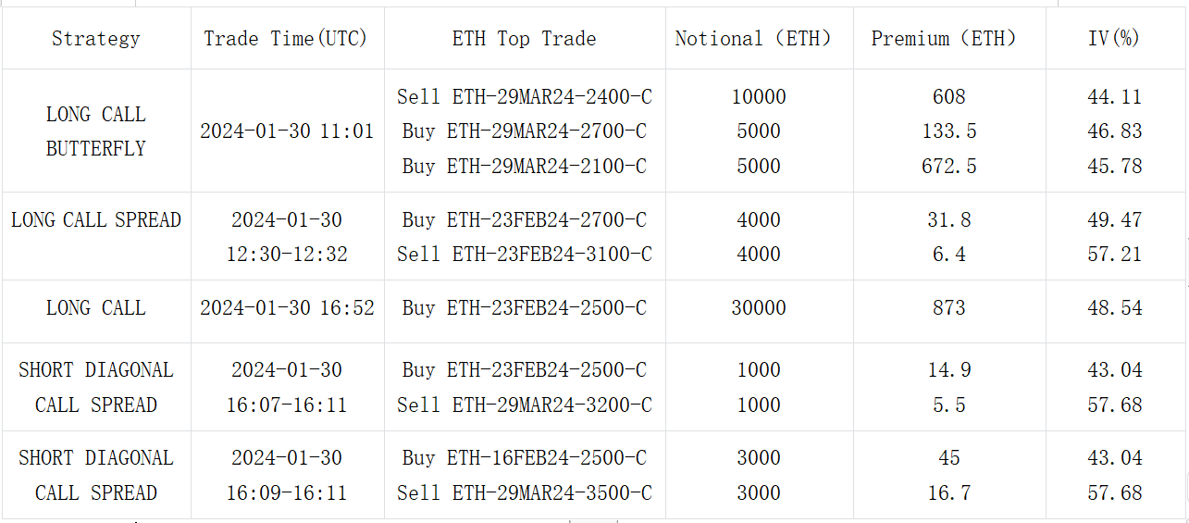This screenshot has height=523, width=1189.
Task: Click the 10000 notional value
Action: (759, 96)
